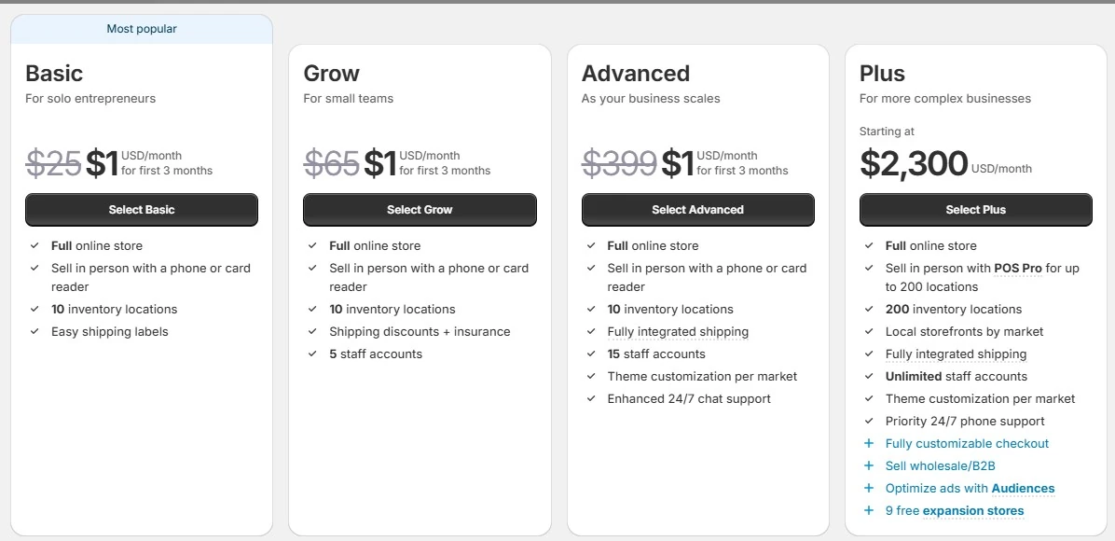The image size is (1115, 541).
Task: Click the POS Pro underlined term
Action: point(1018,269)
